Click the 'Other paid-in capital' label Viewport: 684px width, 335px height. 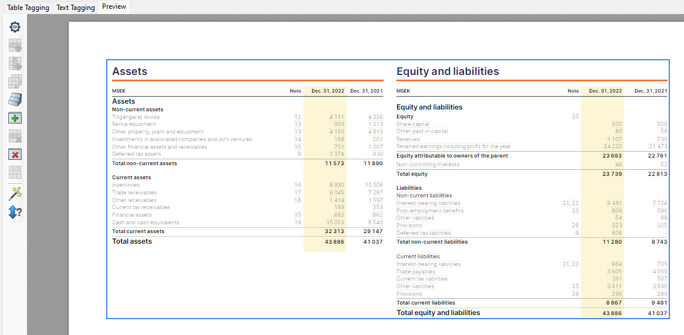[422, 131]
